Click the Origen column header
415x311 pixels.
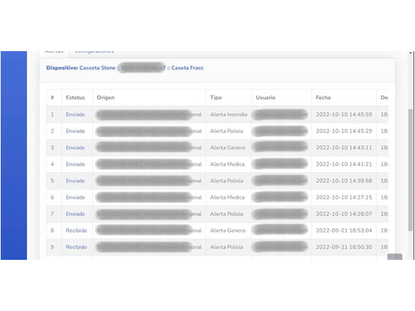pos(106,97)
